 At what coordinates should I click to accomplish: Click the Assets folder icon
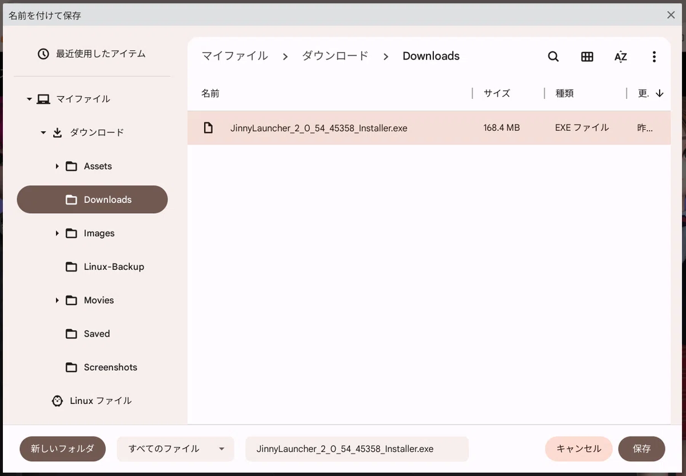(71, 166)
